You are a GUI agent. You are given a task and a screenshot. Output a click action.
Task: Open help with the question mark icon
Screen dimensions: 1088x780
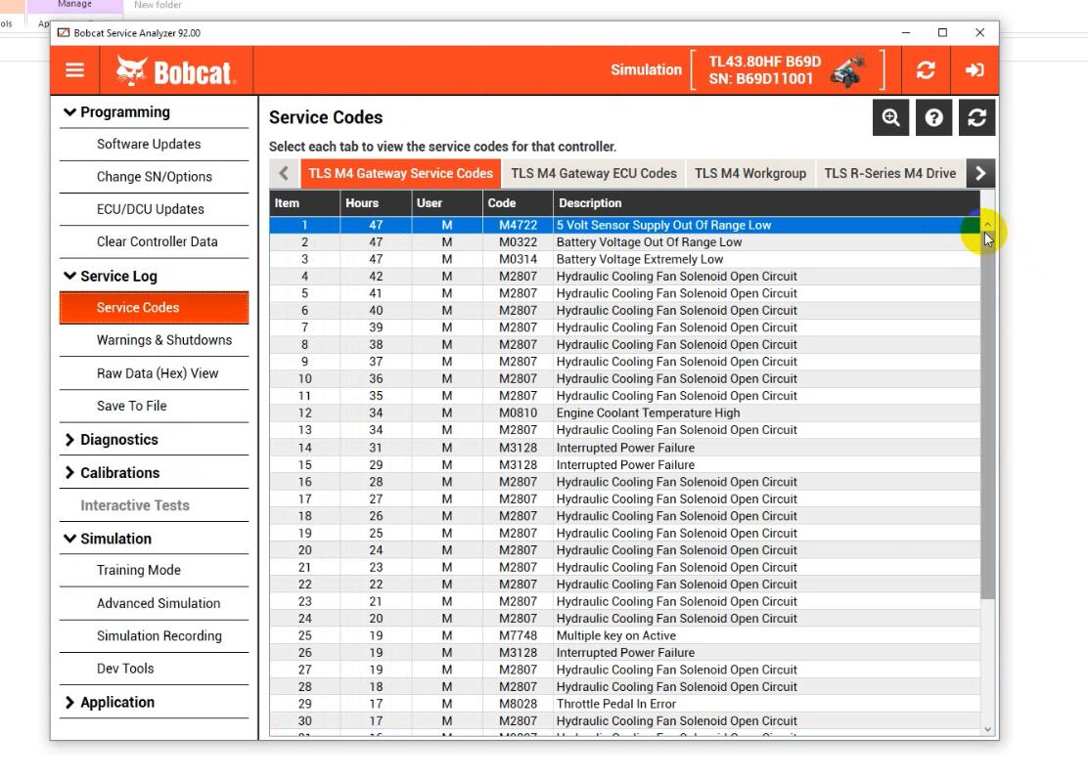pos(934,117)
